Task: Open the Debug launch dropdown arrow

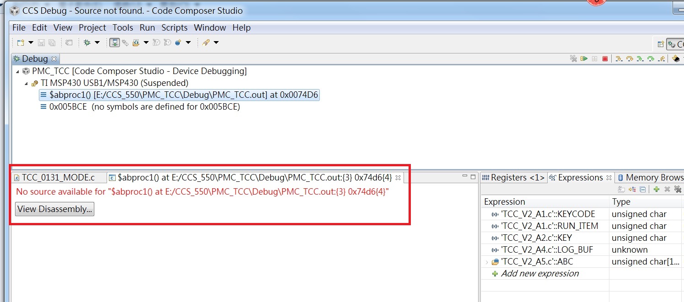Action: [97, 42]
